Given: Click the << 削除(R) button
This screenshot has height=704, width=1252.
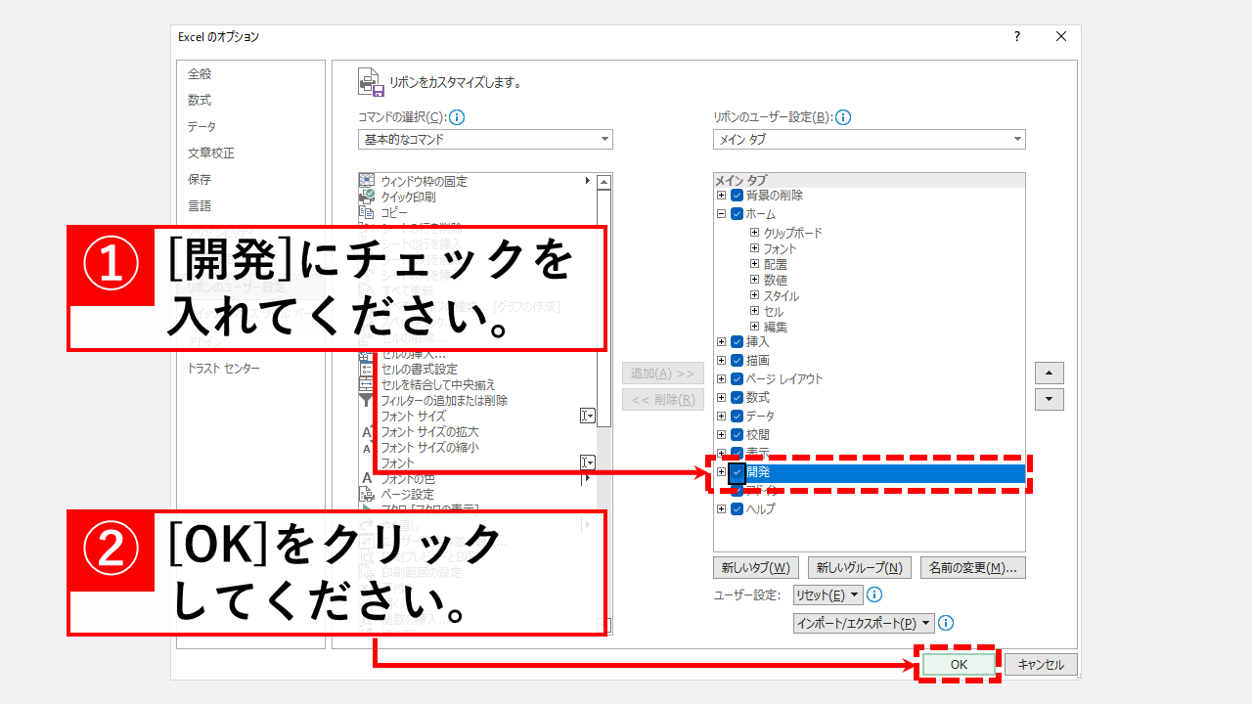Looking at the screenshot, I should [x=663, y=399].
